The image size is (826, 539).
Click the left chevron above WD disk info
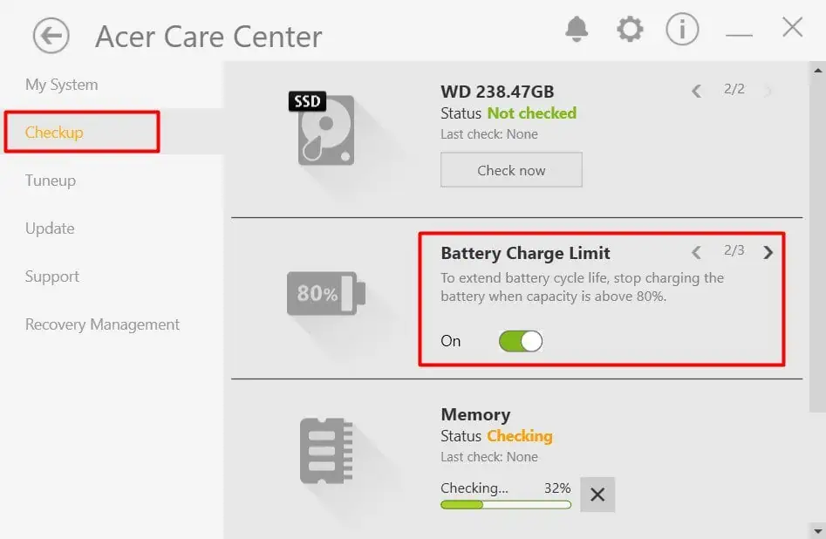click(697, 91)
